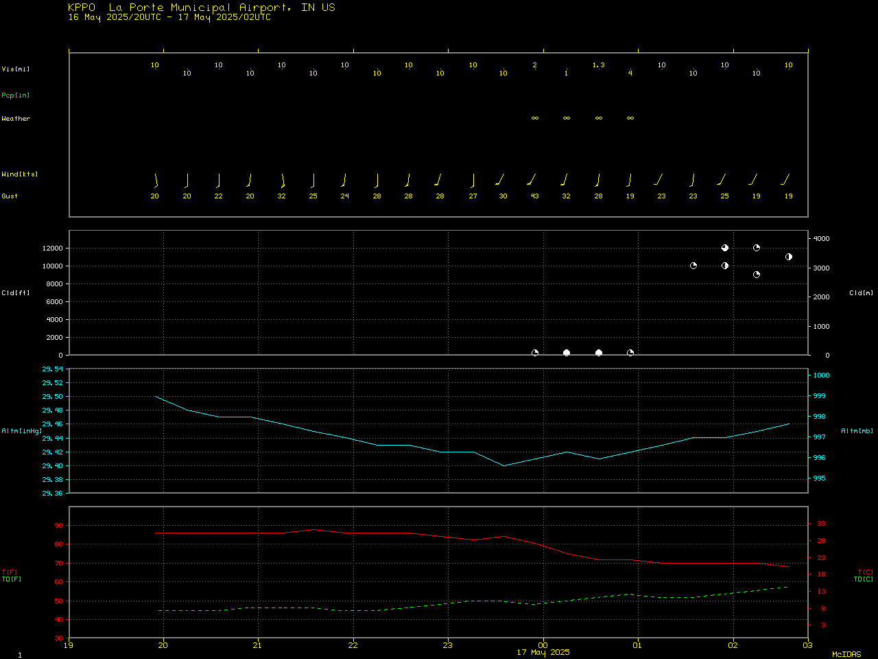This screenshot has width=878, height=659.
Task: Select the haze symbol under visibility 4
Action: pos(630,118)
